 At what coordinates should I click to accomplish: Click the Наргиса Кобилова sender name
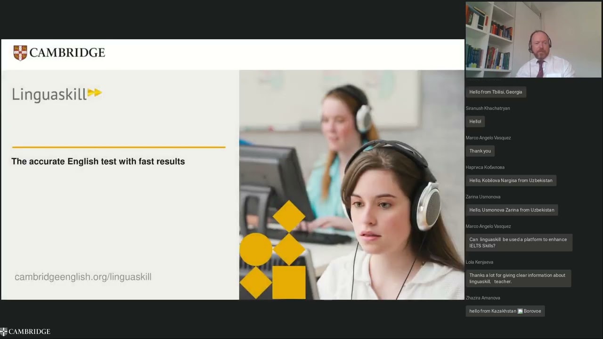[x=485, y=167]
